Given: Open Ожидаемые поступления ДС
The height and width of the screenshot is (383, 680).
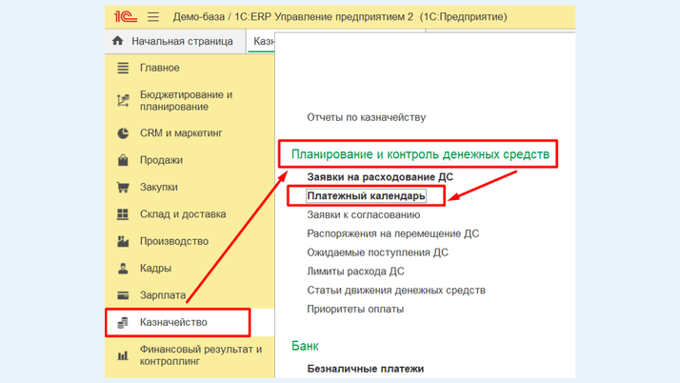Looking at the screenshot, I should pos(377,252).
